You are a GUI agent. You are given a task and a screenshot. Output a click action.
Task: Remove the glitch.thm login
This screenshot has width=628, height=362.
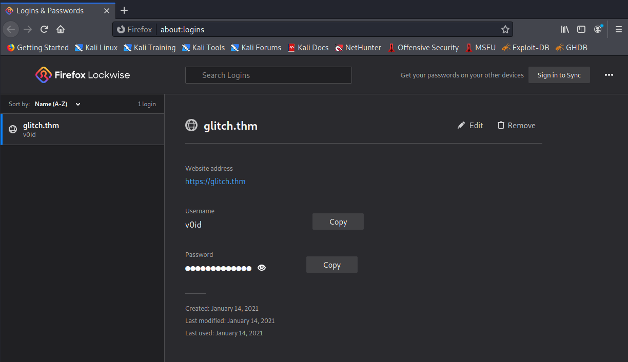[x=516, y=126]
